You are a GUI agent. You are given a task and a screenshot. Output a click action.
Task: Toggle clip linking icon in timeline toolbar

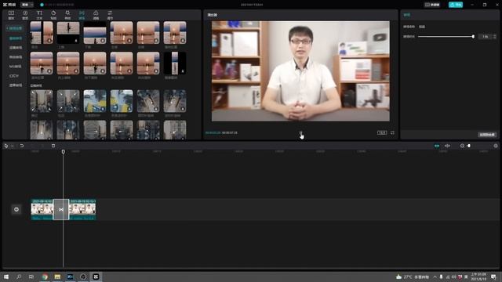(447, 146)
